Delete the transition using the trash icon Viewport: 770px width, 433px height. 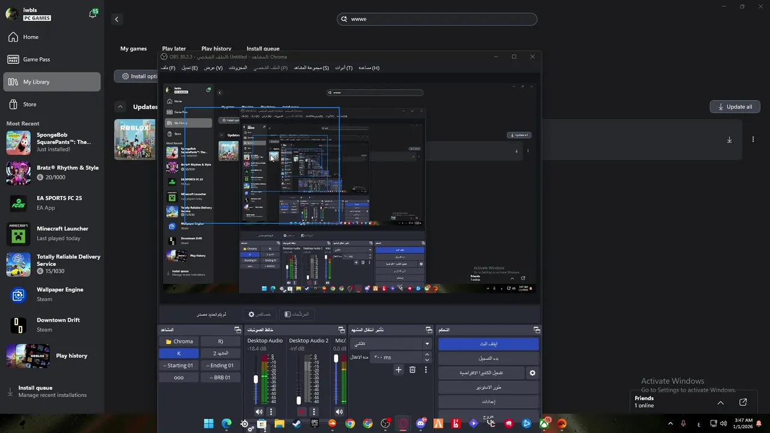412,370
